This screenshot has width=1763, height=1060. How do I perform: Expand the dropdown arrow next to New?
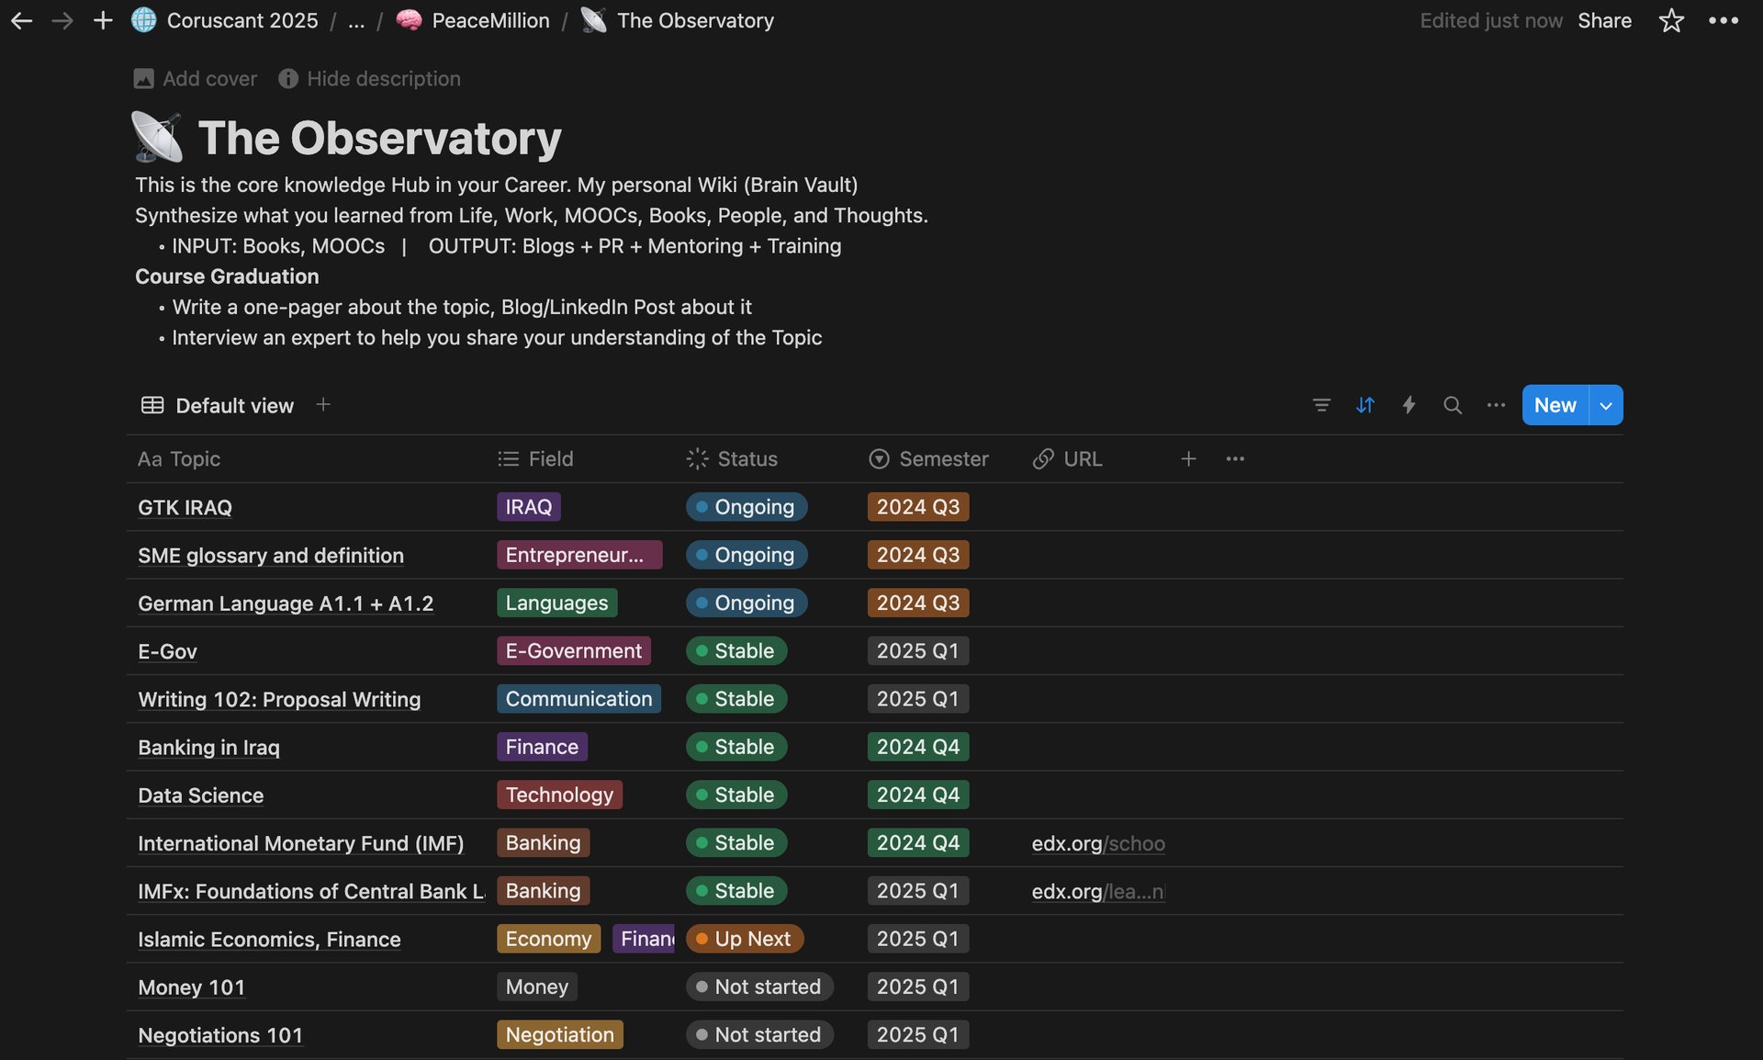click(x=1606, y=405)
